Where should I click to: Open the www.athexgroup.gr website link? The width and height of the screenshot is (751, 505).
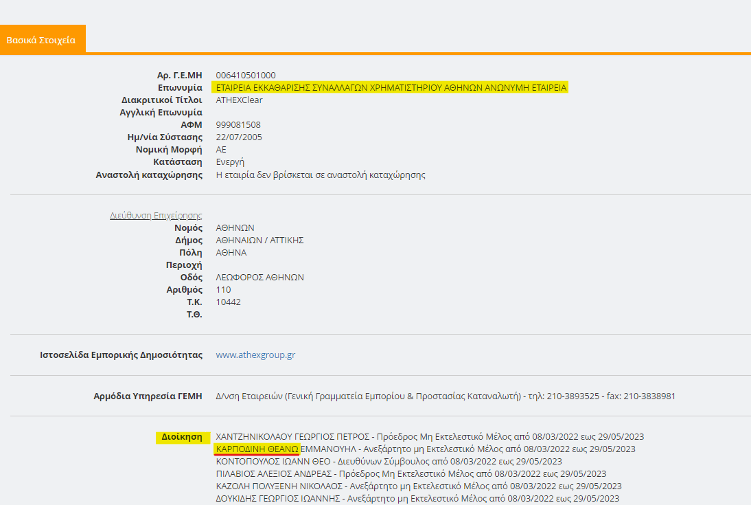coord(255,355)
